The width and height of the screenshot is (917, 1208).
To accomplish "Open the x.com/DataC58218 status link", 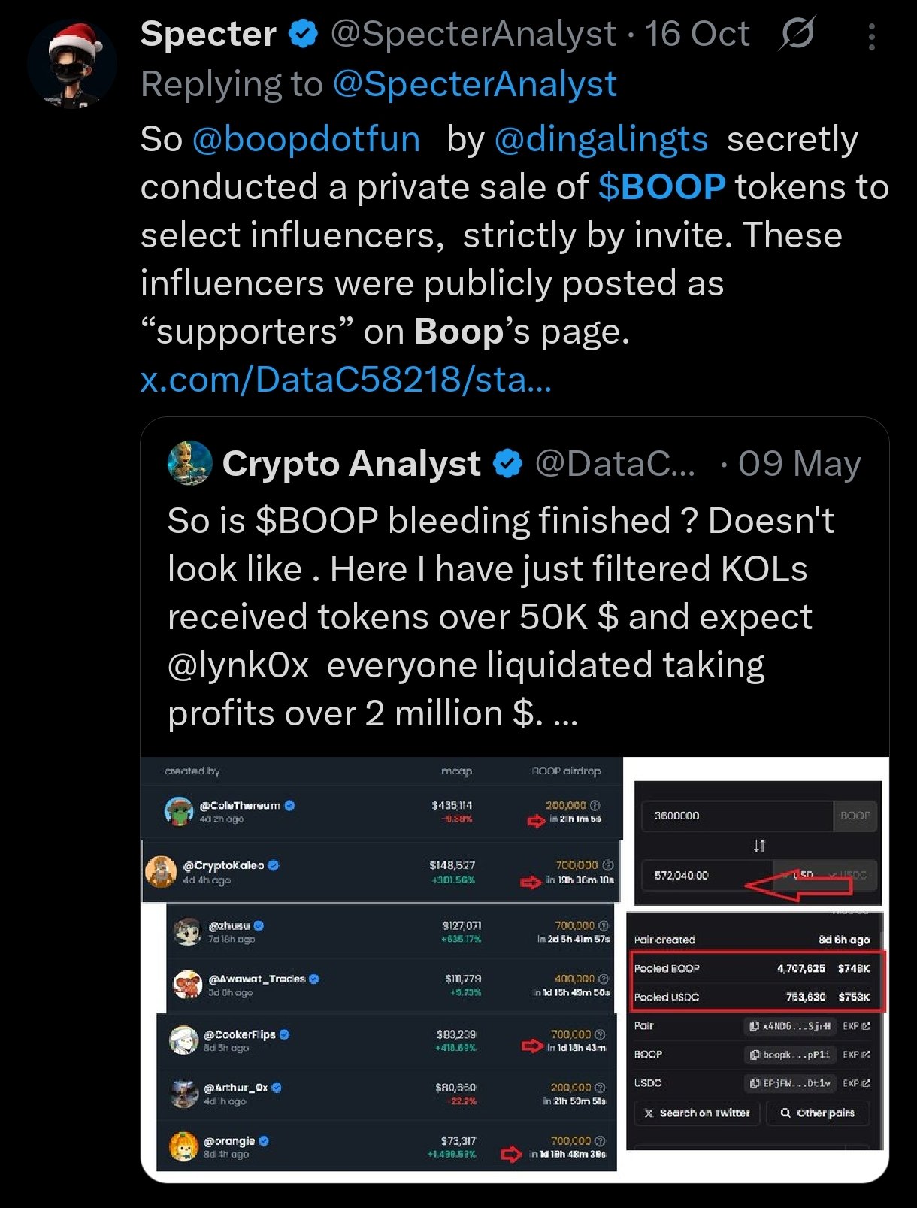I will tap(346, 380).
